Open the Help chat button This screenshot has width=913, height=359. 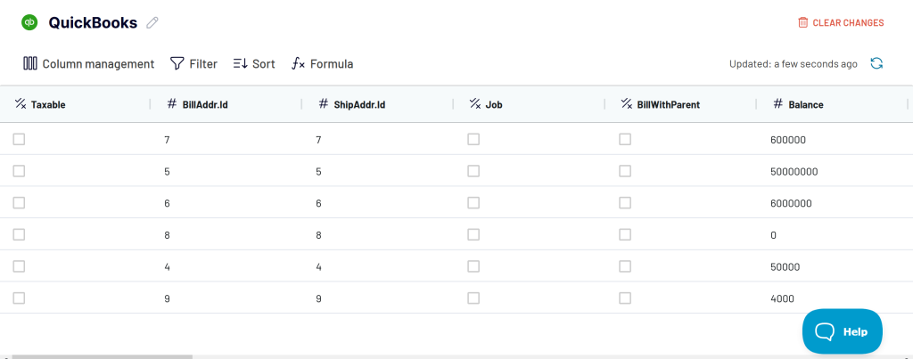[842, 331]
